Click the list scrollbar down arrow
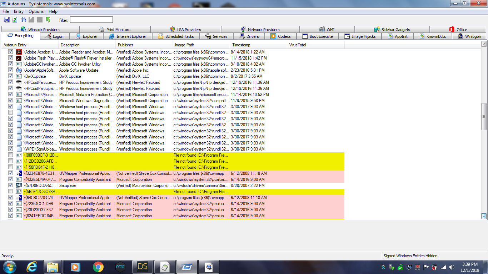This screenshot has width=488, height=274. click(x=484, y=216)
